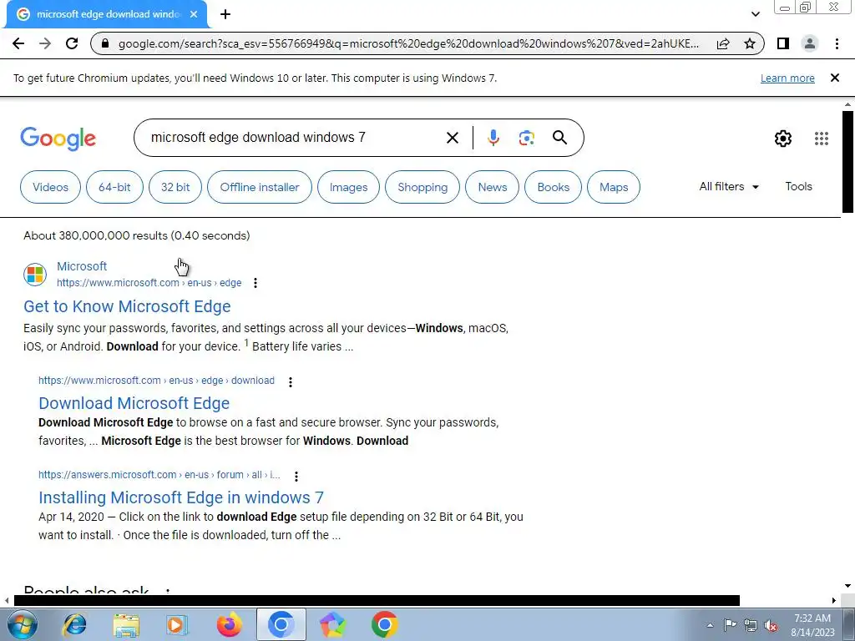Launch Google Chrome from taskbar
This screenshot has height=641, width=855.
[384, 624]
